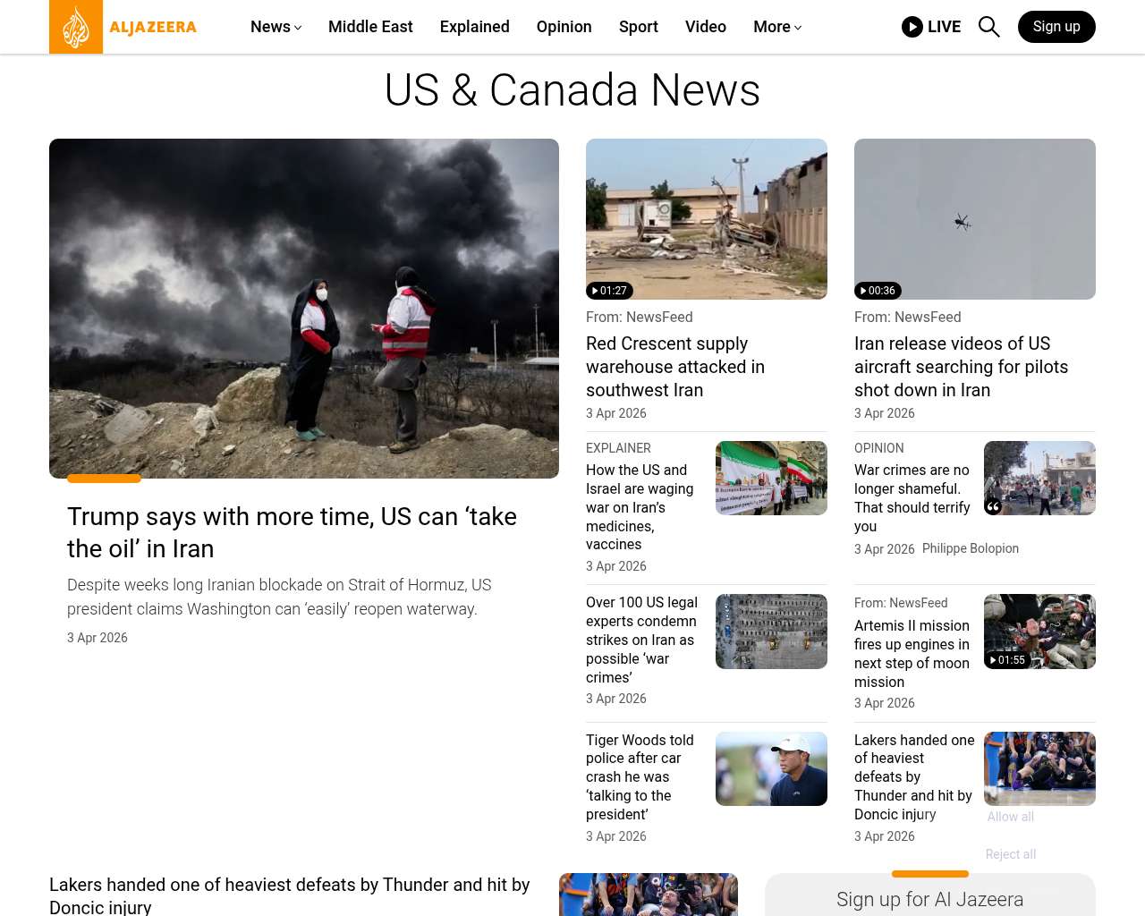Click the Al Jazeera logo
The height and width of the screenshot is (916, 1145).
(123, 27)
